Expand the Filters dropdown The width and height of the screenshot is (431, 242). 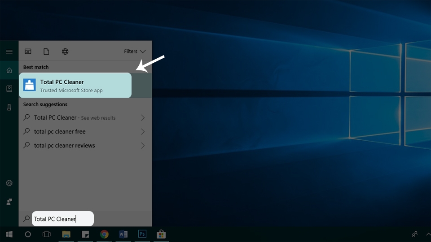135,51
